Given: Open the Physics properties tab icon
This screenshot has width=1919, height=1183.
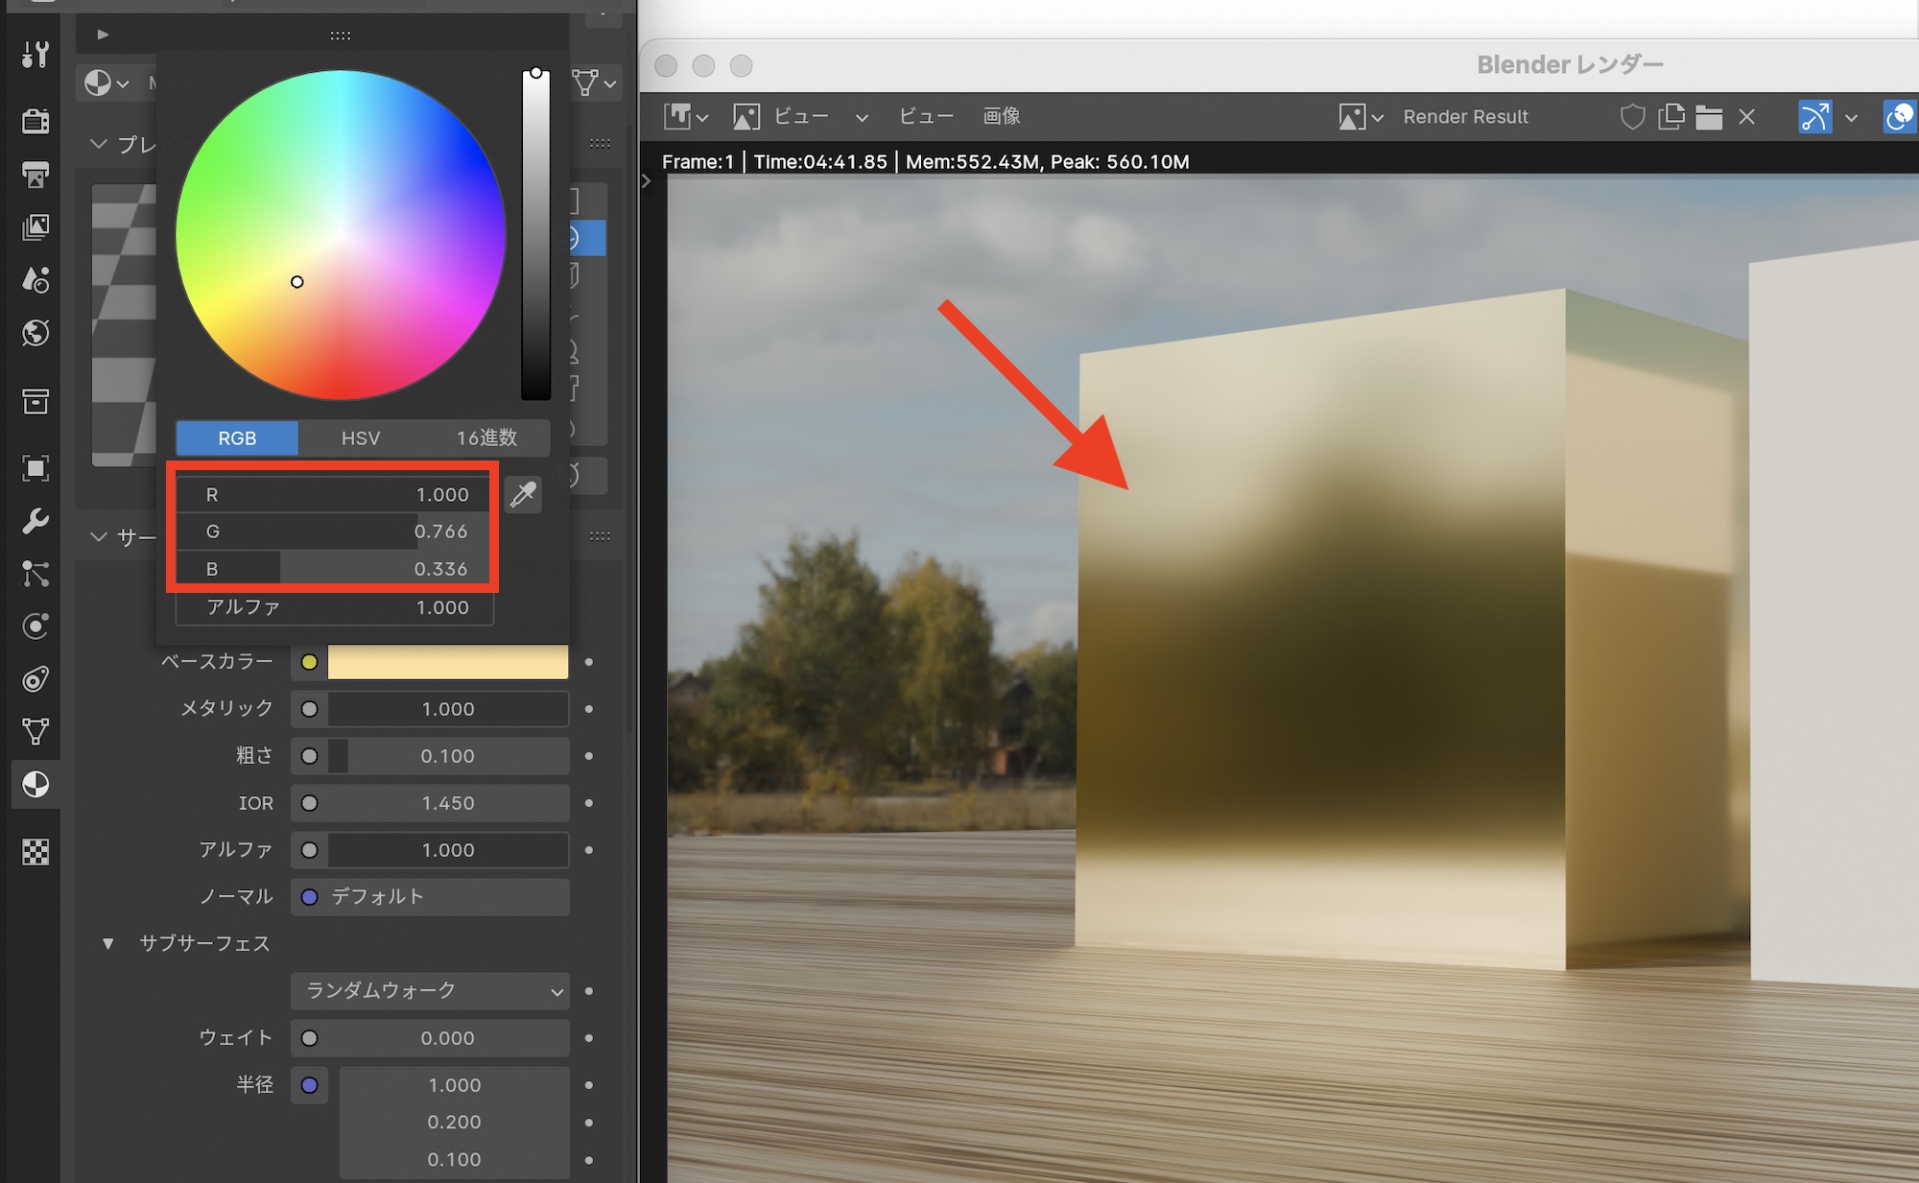Looking at the screenshot, I should coord(36,627).
